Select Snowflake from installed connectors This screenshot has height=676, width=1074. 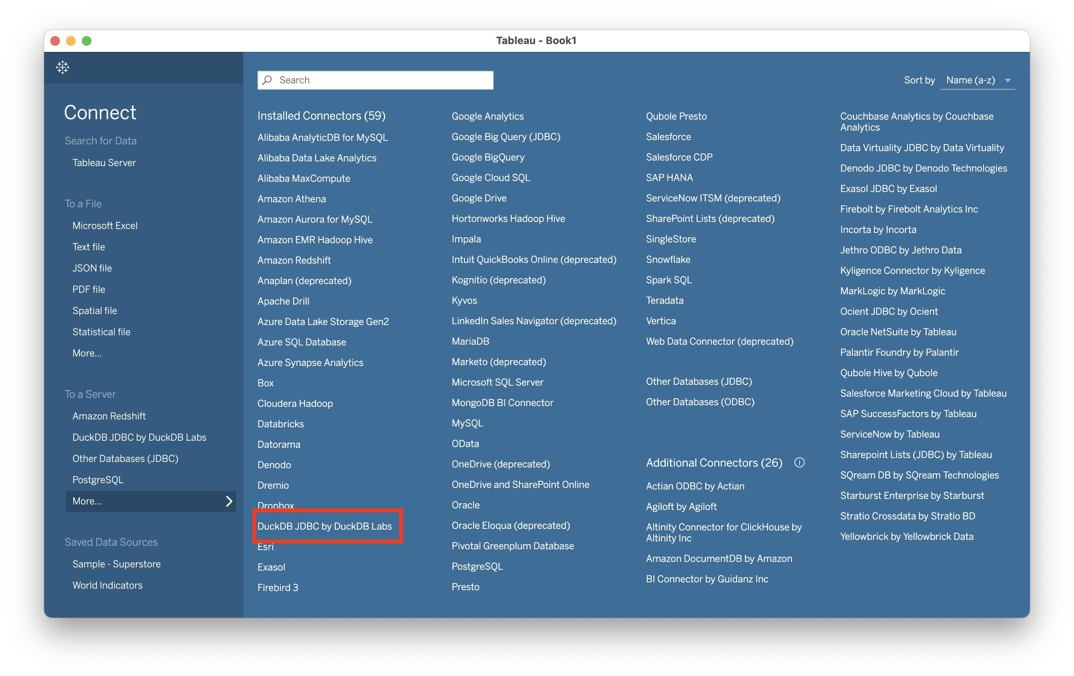(668, 260)
